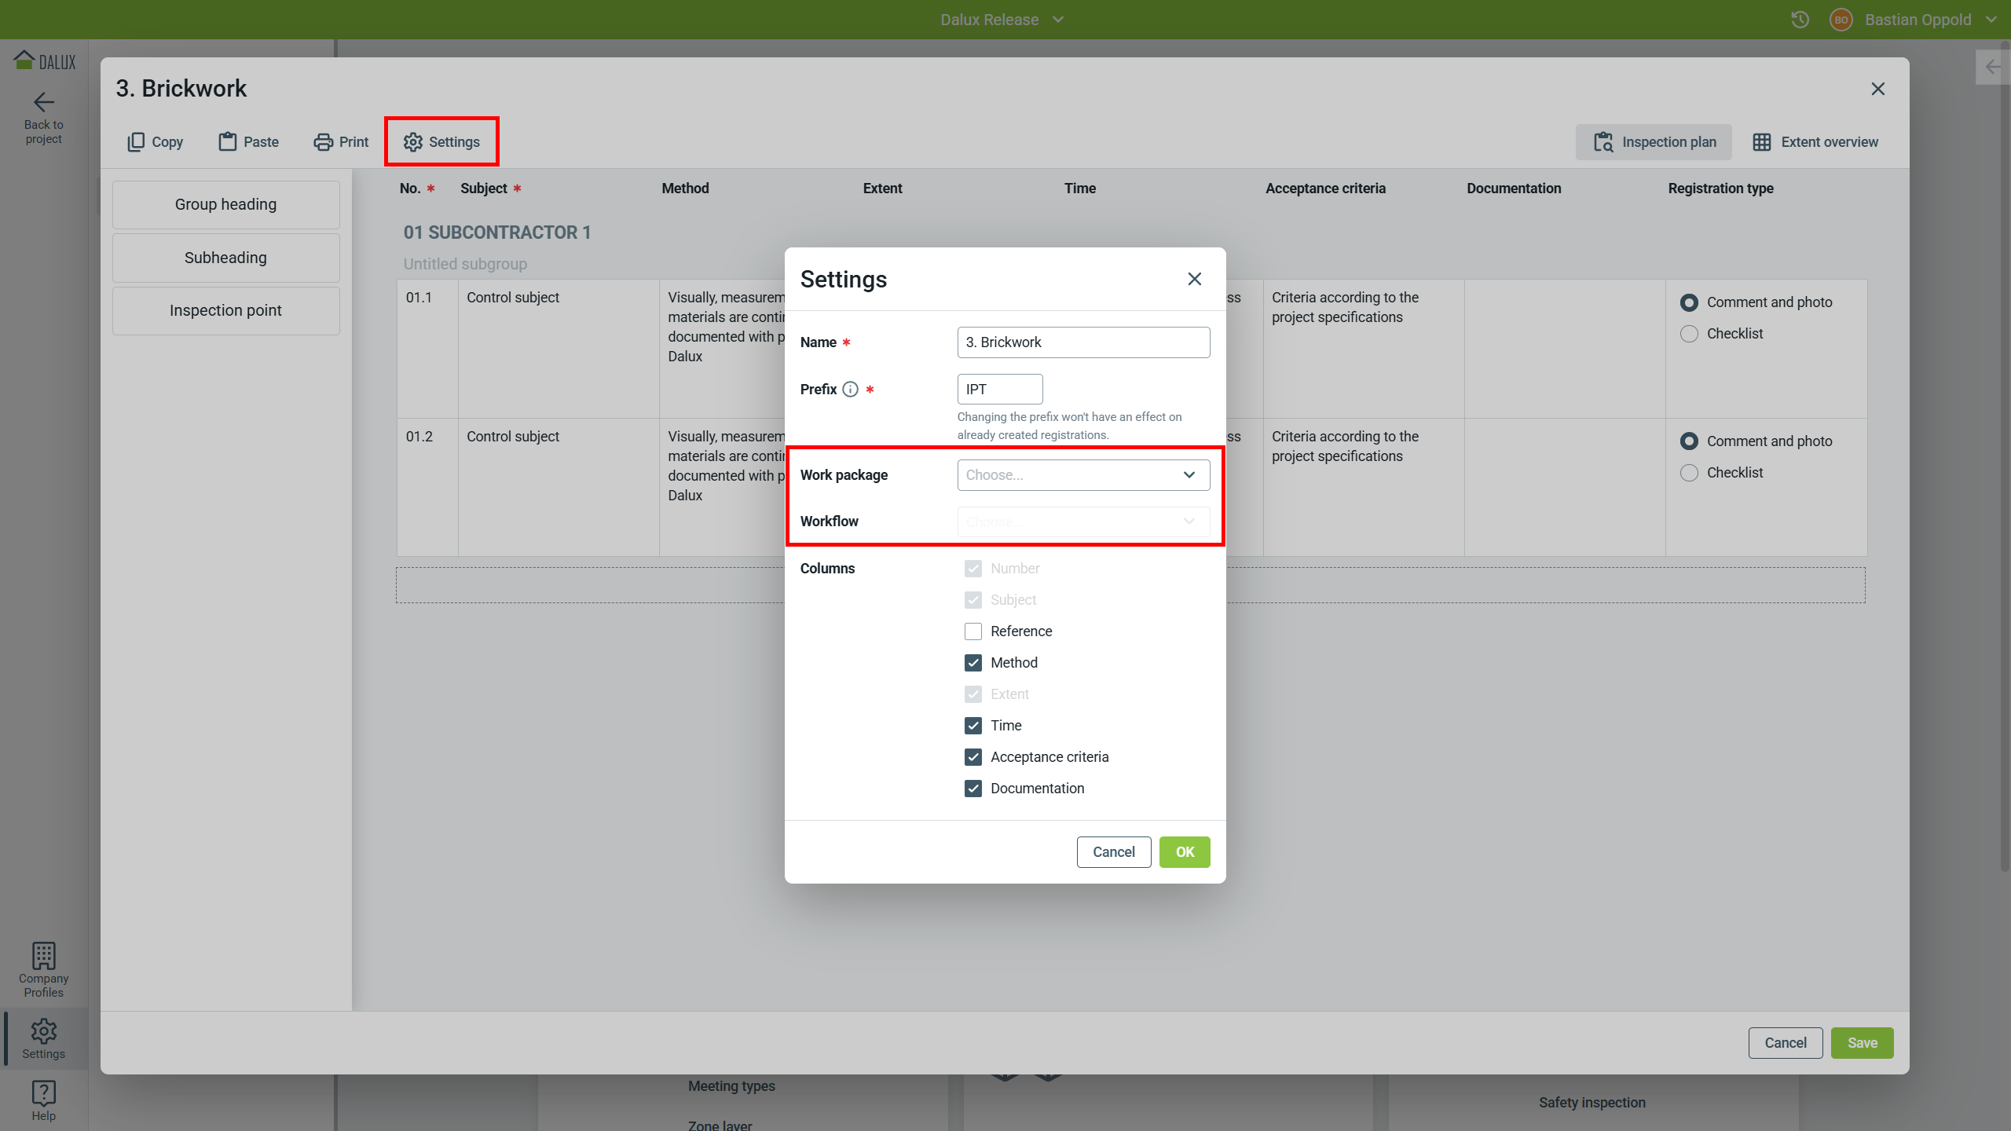The image size is (2011, 1131).
Task: Click the Copy icon in the toolbar
Action: pos(136,142)
